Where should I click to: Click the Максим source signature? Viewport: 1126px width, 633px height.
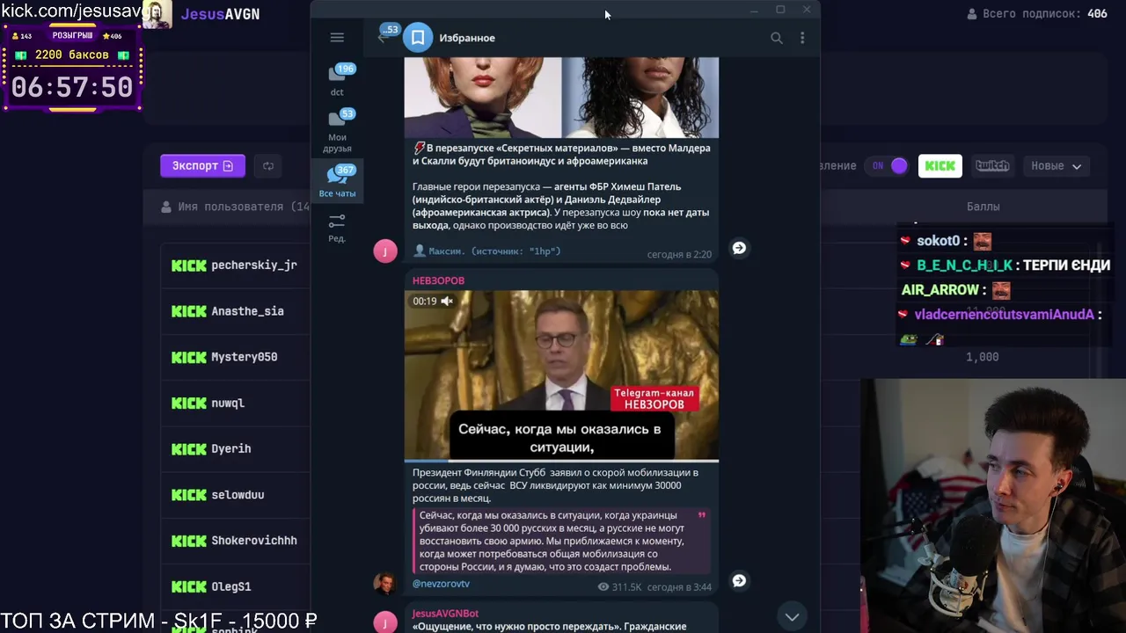[x=487, y=251]
